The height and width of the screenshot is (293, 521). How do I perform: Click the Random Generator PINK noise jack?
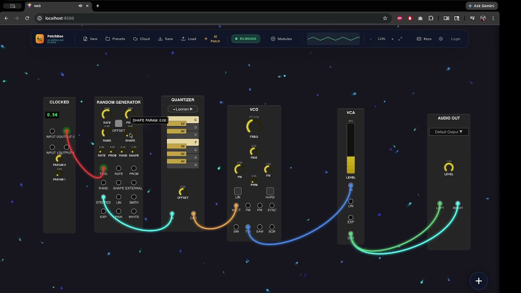(118, 211)
